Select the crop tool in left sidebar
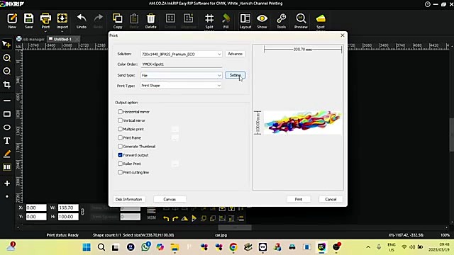The height and width of the screenshot is (255, 454). (x=6, y=84)
